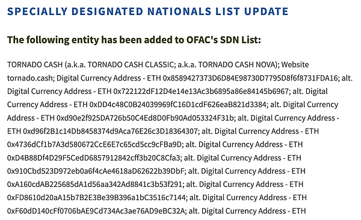Click the ETH address starting with 0x910Cbd52

coord(96,171)
